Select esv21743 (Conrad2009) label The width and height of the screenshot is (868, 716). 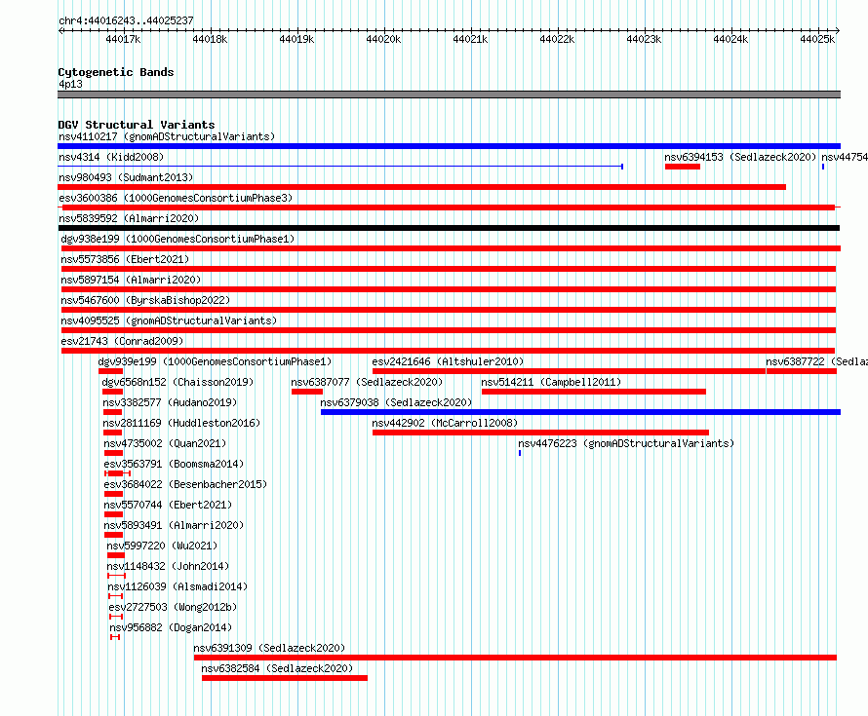(122, 341)
